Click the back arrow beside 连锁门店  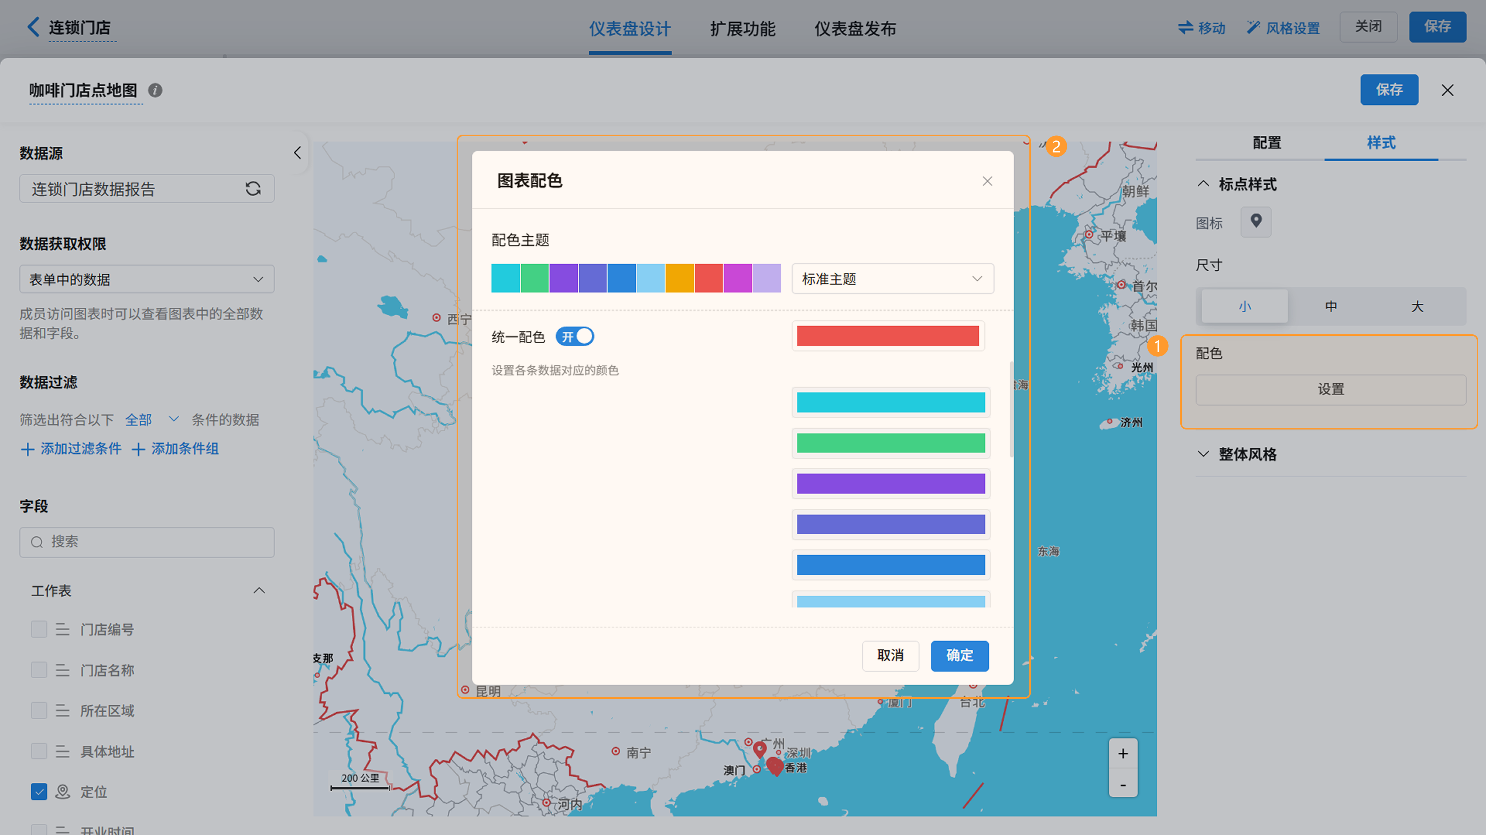pos(33,27)
